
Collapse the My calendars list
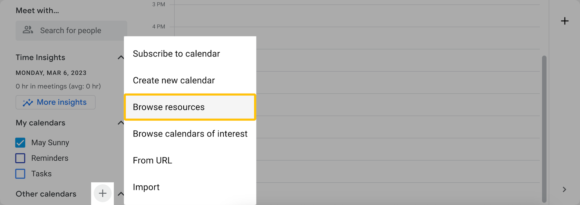coord(120,122)
